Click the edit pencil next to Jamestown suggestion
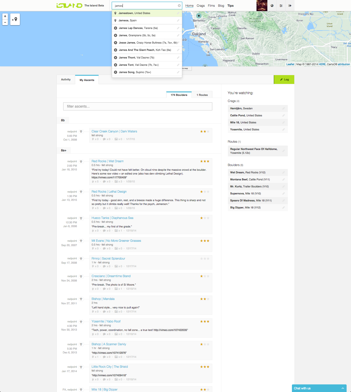Image resolution: width=351 pixels, height=392 pixels. tap(178, 13)
